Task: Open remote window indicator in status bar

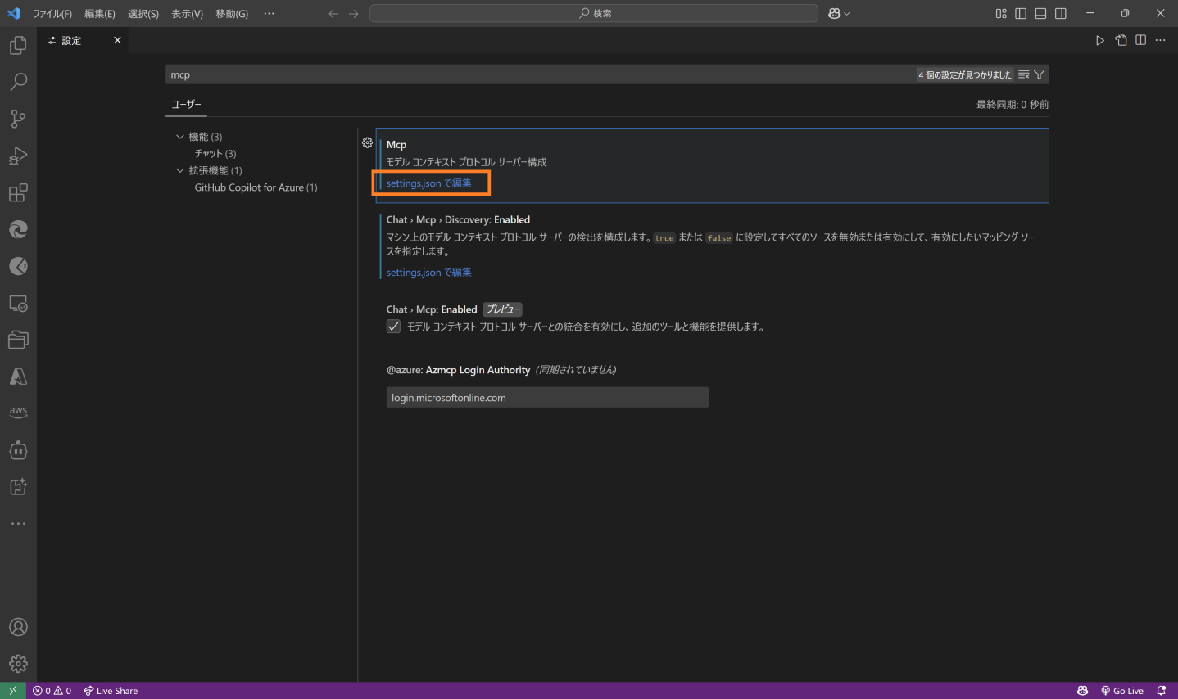Action: [13, 691]
